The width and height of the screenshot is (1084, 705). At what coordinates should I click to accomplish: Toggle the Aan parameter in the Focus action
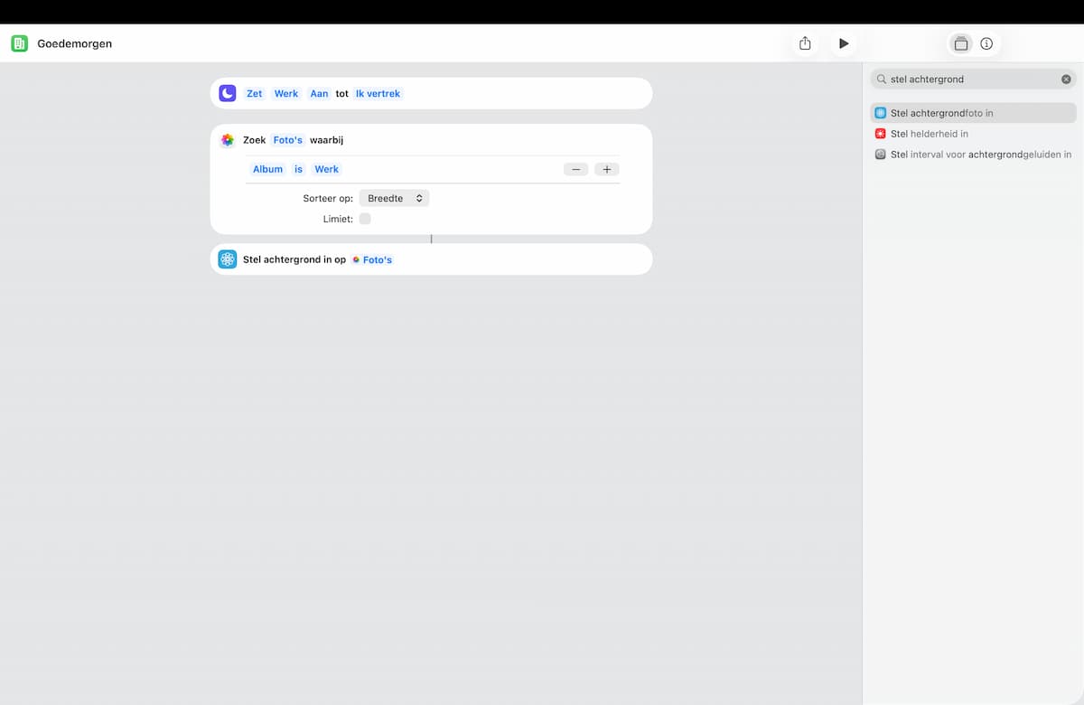point(319,93)
